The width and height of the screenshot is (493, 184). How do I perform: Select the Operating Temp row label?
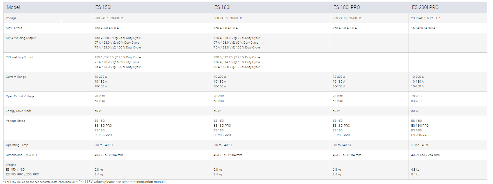[x=17, y=145]
